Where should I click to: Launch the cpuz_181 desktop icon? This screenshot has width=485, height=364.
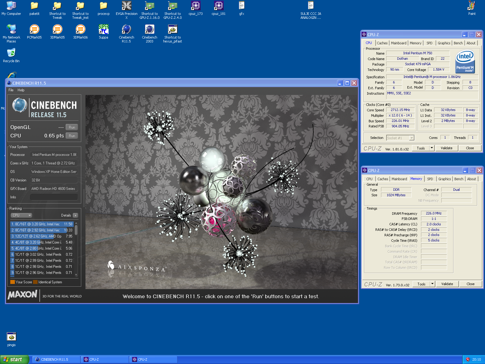pos(219,8)
